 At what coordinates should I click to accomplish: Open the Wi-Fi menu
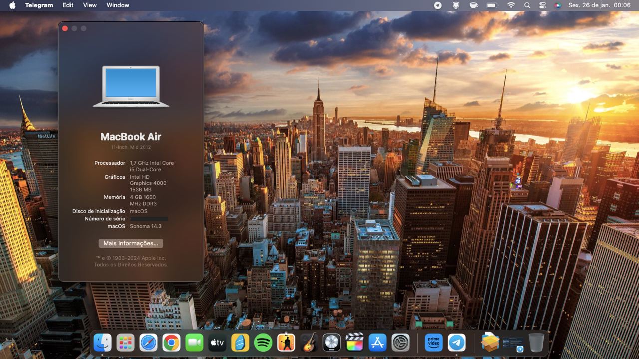pyautogui.click(x=511, y=5)
